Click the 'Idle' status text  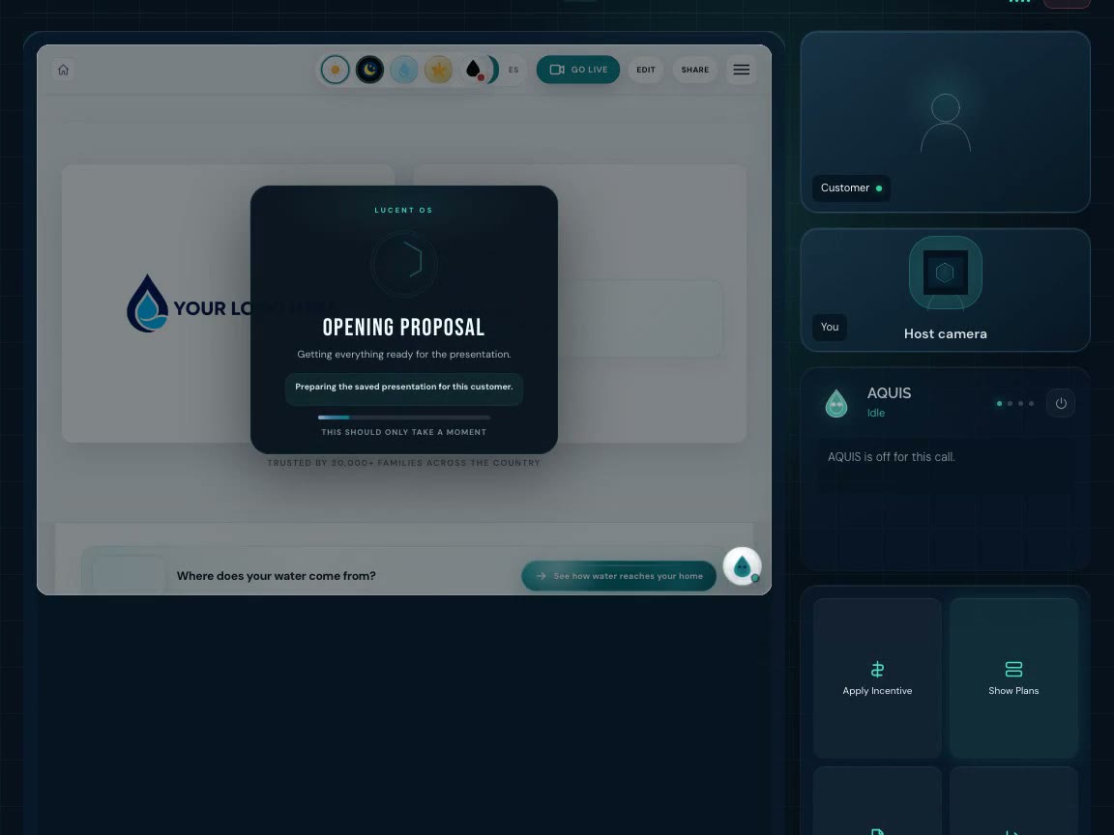point(876,413)
